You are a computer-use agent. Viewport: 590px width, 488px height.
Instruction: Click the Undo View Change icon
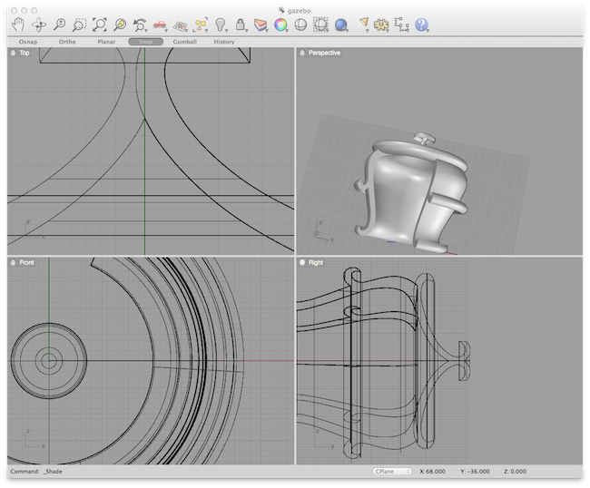(x=140, y=24)
